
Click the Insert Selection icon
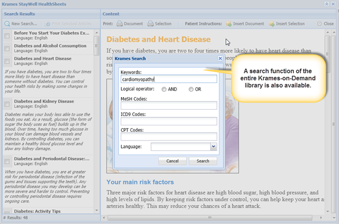pyautogui.click(x=272, y=24)
